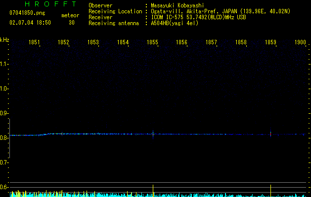Click observer name Masayuki Kobayashi
Image resolution: width=311 pixels, height=197 pixels.
pos(178,5)
